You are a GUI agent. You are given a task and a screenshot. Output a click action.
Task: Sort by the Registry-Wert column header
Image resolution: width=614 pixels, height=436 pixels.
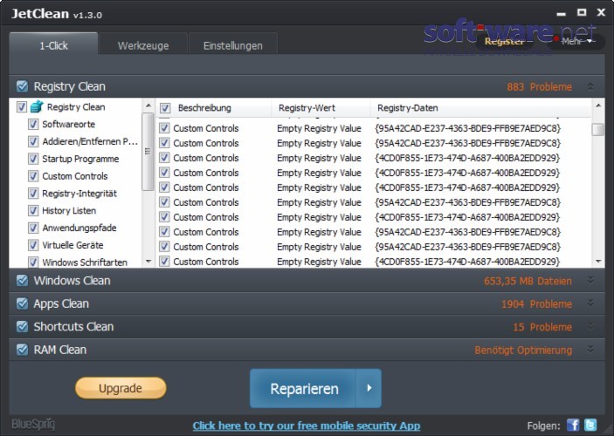307,108
